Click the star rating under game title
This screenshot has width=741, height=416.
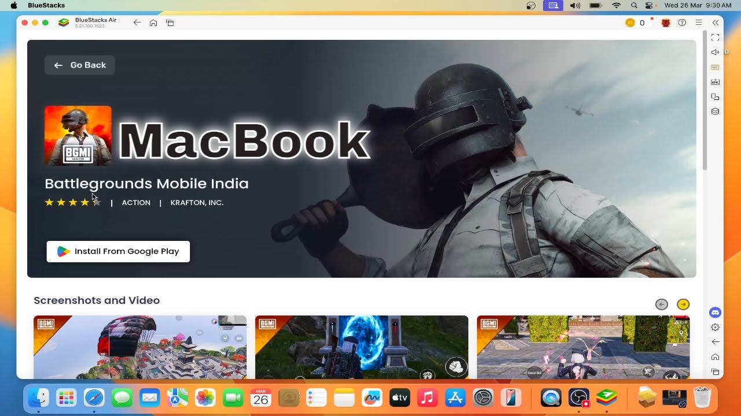[73, 202]
